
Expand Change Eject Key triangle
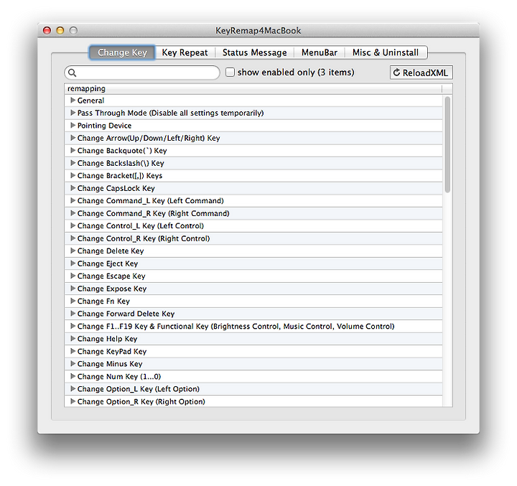[73, 263]
